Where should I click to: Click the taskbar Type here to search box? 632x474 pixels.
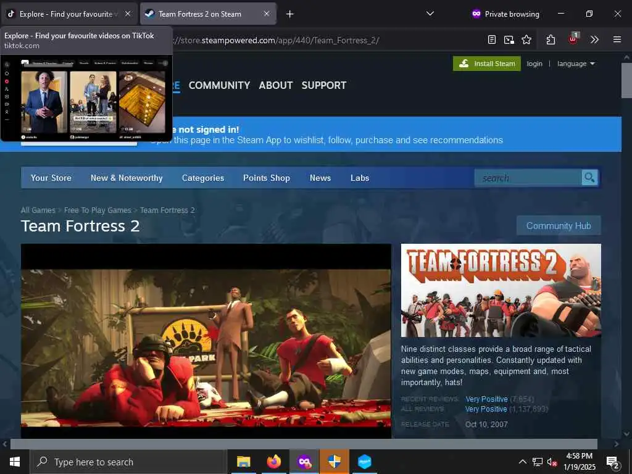[128, 462]
